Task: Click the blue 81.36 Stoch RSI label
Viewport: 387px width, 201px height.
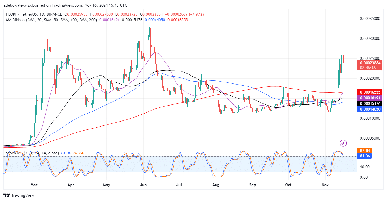Action: coord(365,156)
